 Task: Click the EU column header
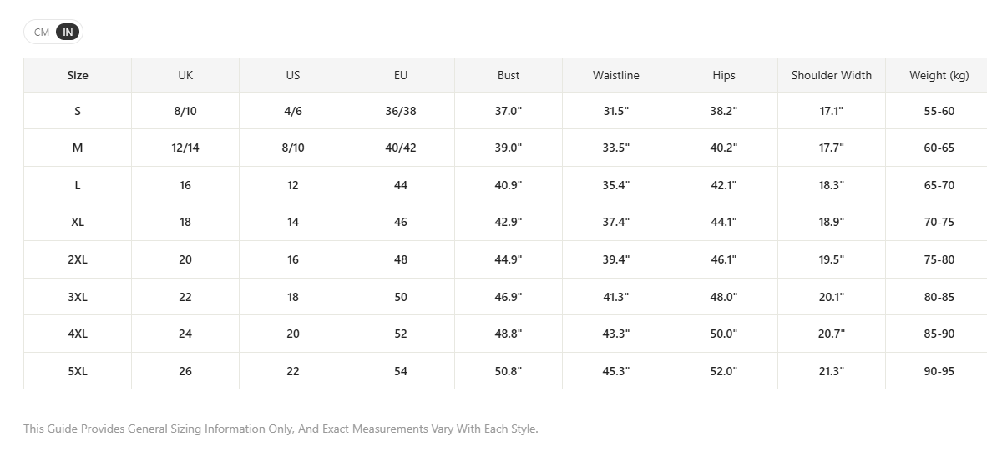pyautogui.click(x=401, y=75)
